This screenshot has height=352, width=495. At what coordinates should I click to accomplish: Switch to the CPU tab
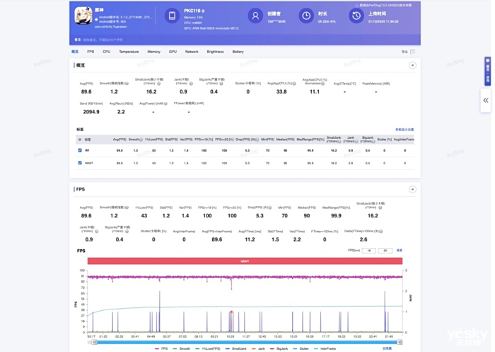click(106, 52)
